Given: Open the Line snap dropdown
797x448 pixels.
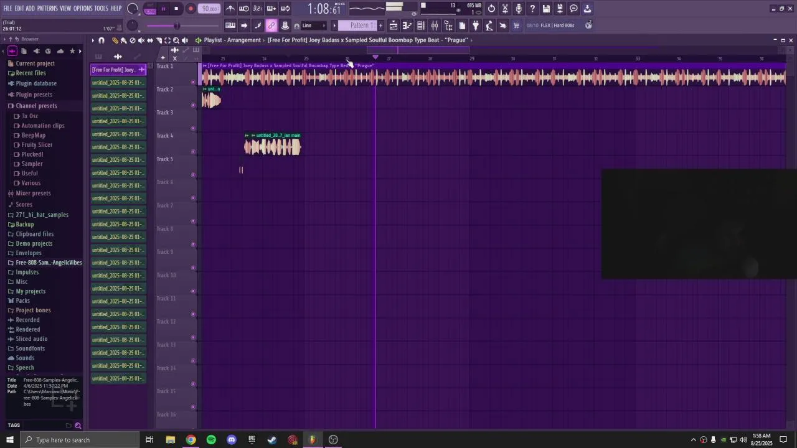Looking at the screenshot, I should tap(313, 26).
